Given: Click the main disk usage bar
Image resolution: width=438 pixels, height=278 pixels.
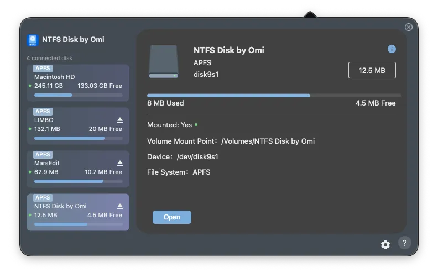Looking at the screenshot, I should click(x=274, y=96).
